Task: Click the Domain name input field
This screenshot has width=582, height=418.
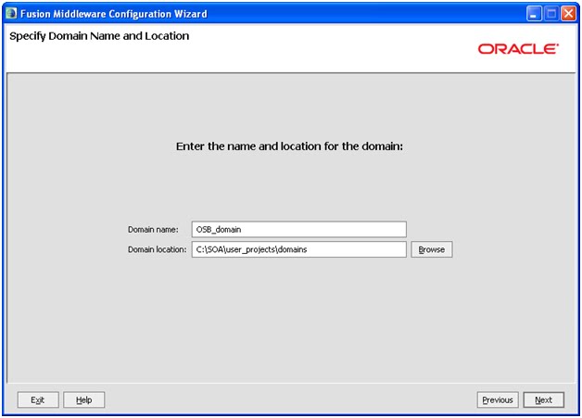Action: point(298,230)
